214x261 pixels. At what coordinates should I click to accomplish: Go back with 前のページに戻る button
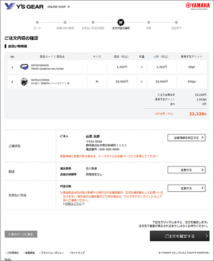21,234
